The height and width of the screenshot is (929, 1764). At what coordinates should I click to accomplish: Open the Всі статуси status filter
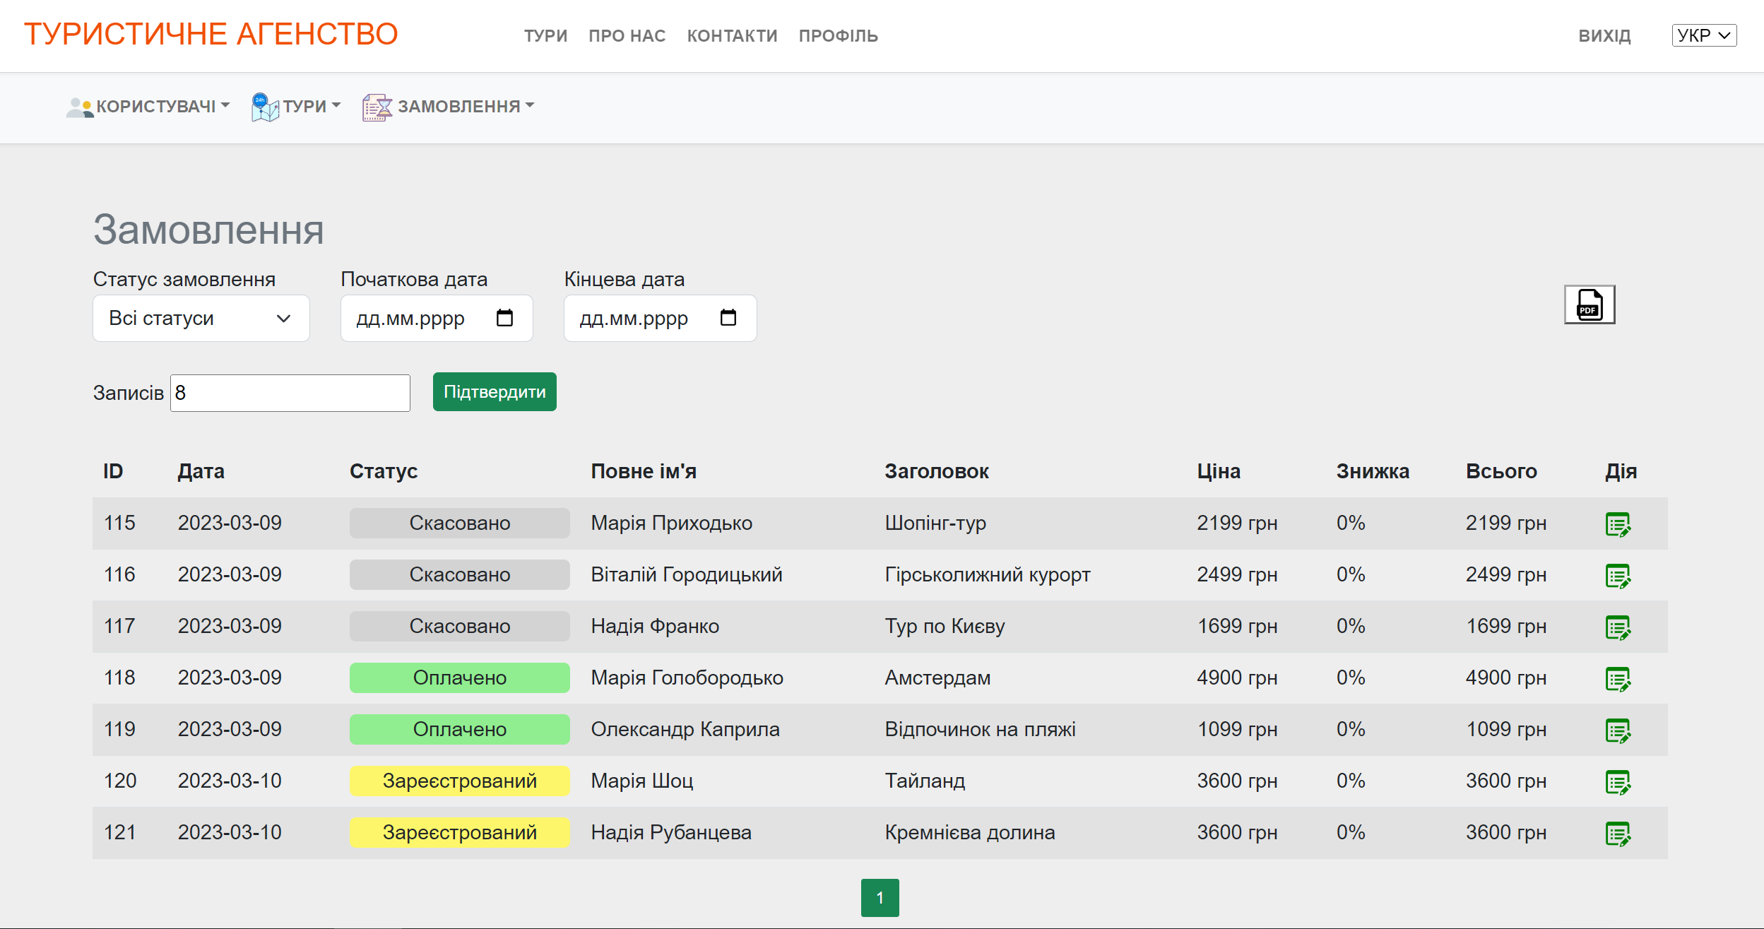[x=201, y=318]
